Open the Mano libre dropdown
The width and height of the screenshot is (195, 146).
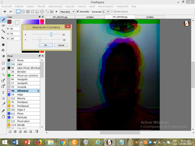(67, 12)
